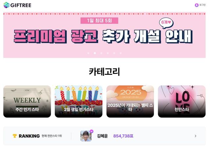Click the 김혜윤 name in ranking
Screen dimensions: 210x147
[102, 136]
